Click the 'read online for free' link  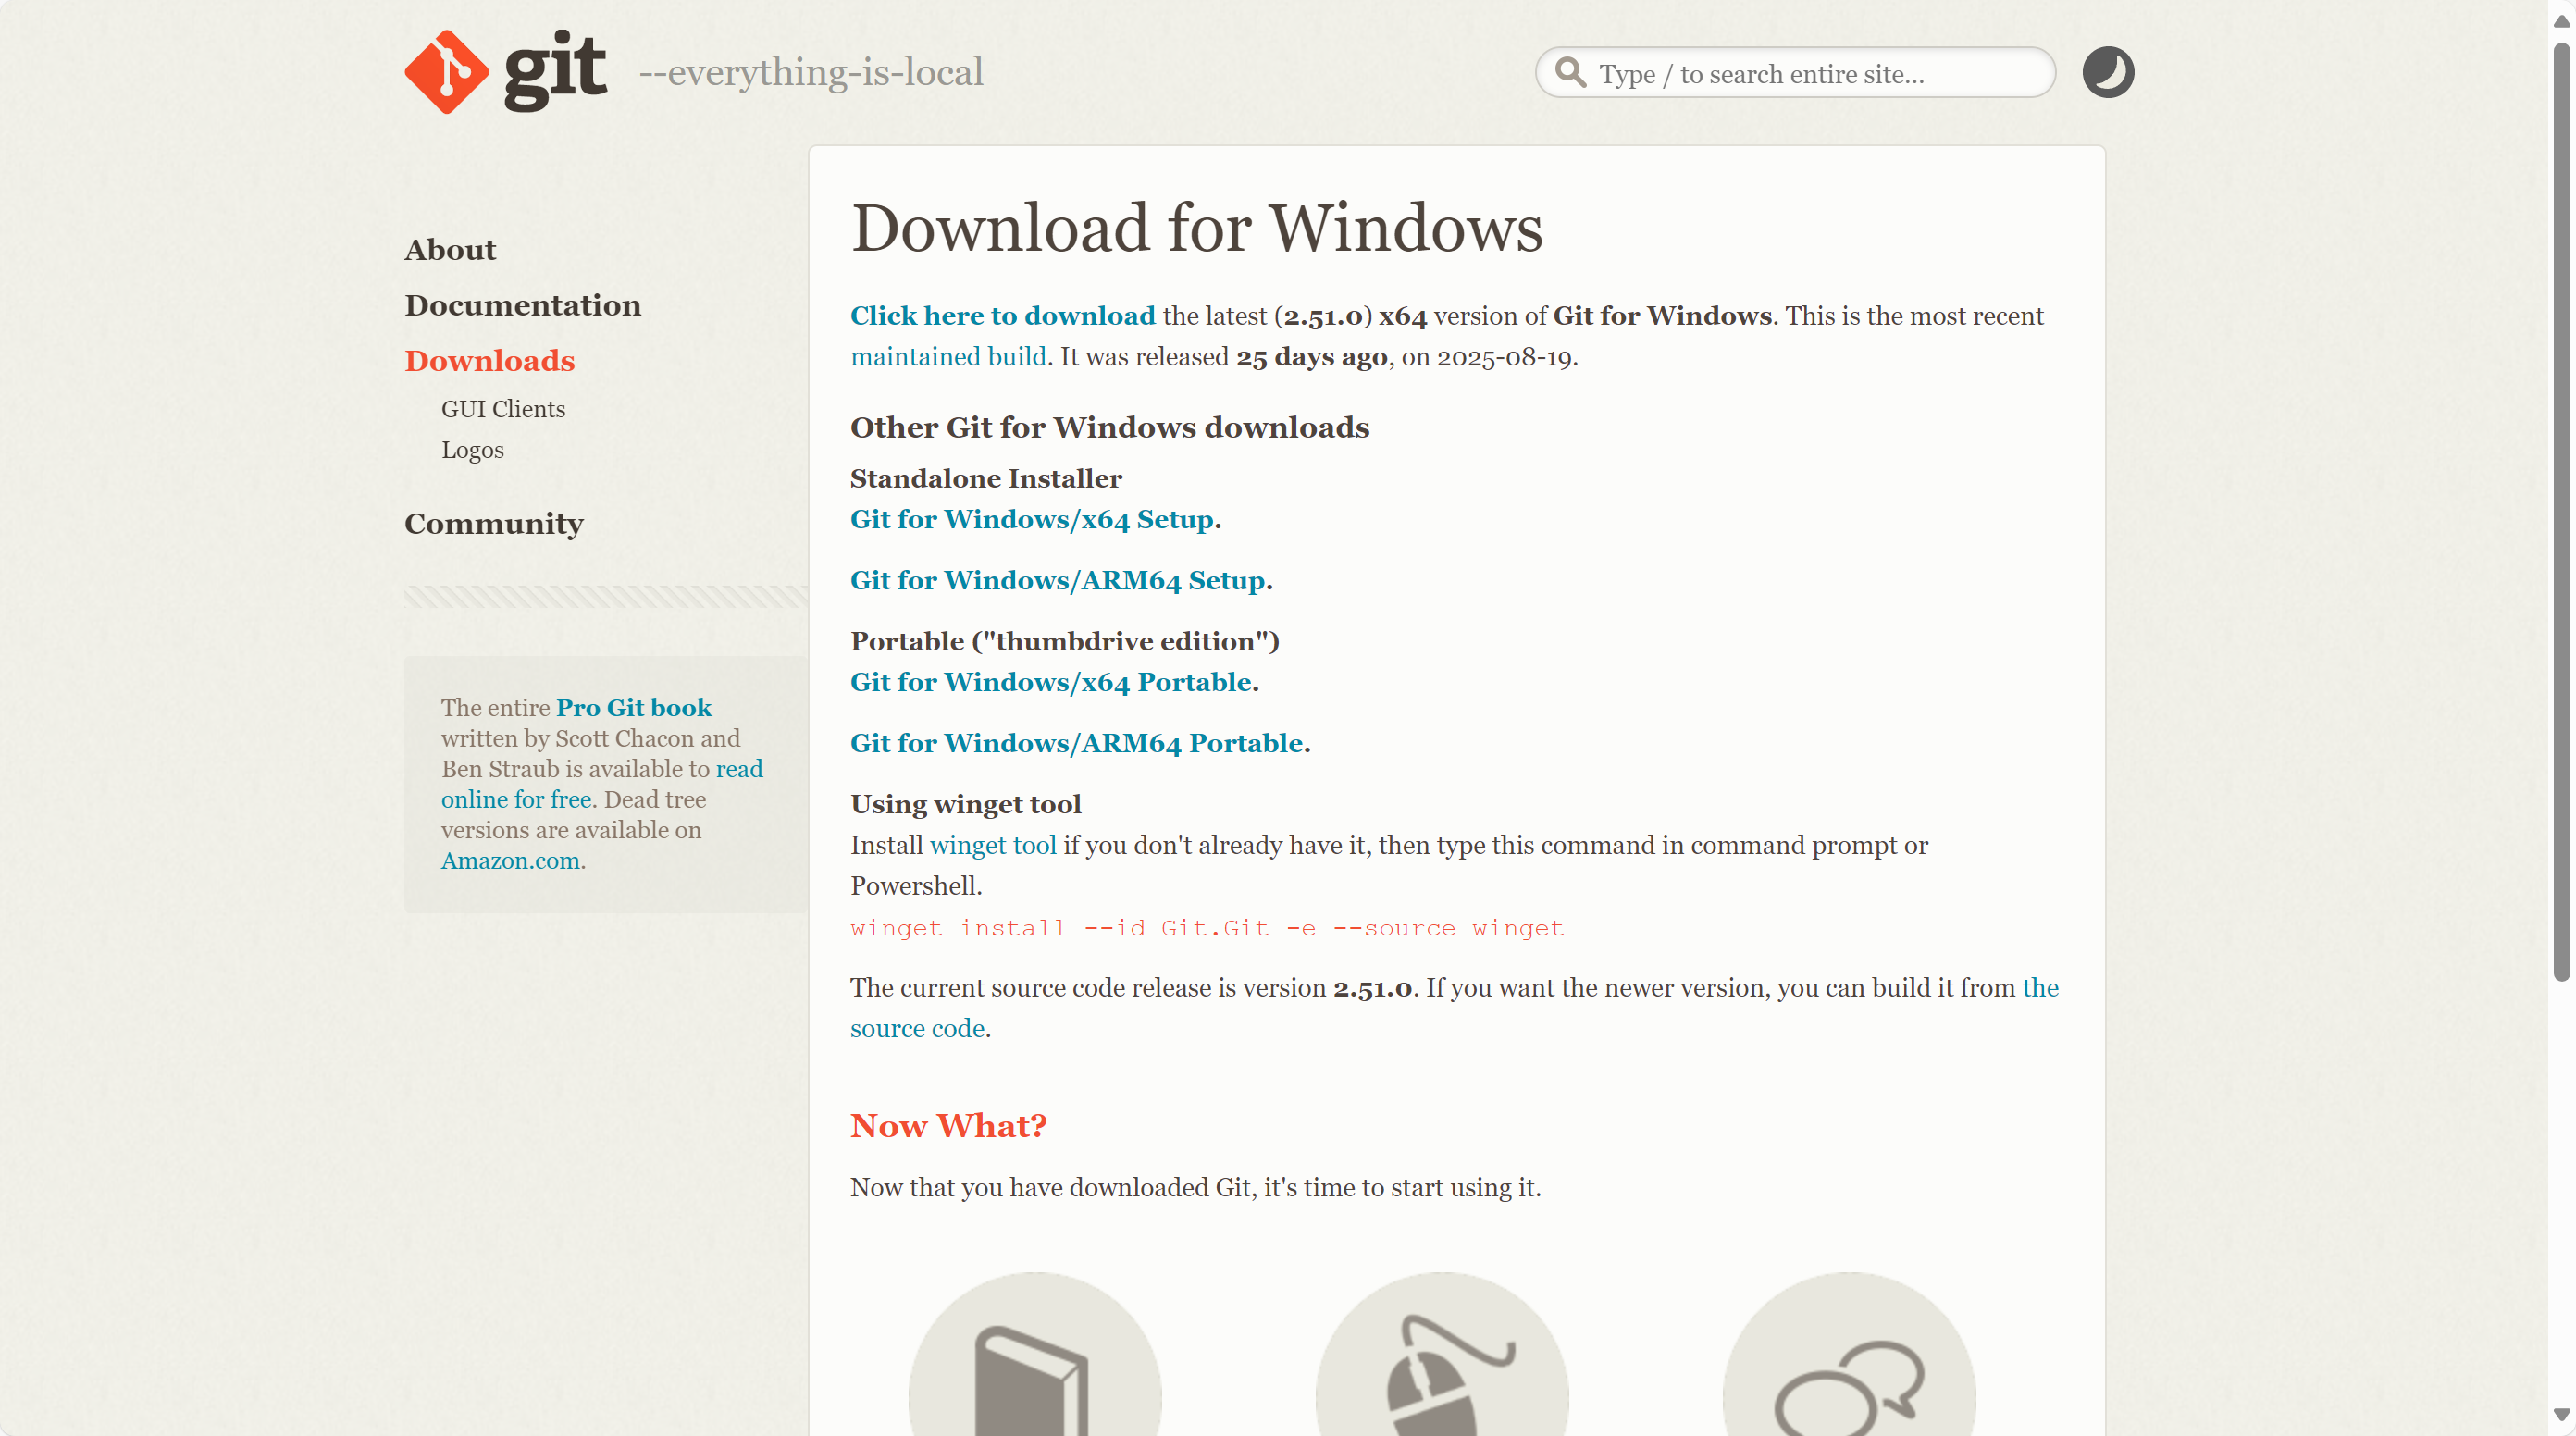pyautogui.click(x=517, y=800)
